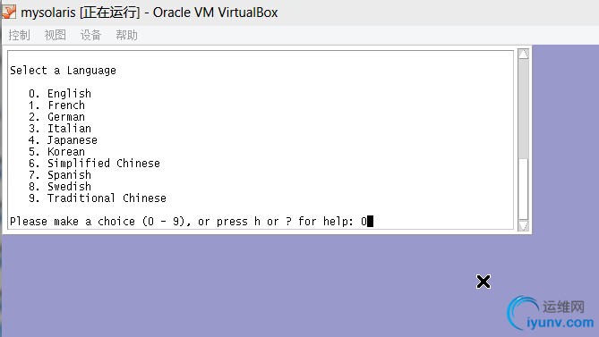The image size is (599, 337).
Task: Click the scrollbar up arrow
Action: click(524, 54)
